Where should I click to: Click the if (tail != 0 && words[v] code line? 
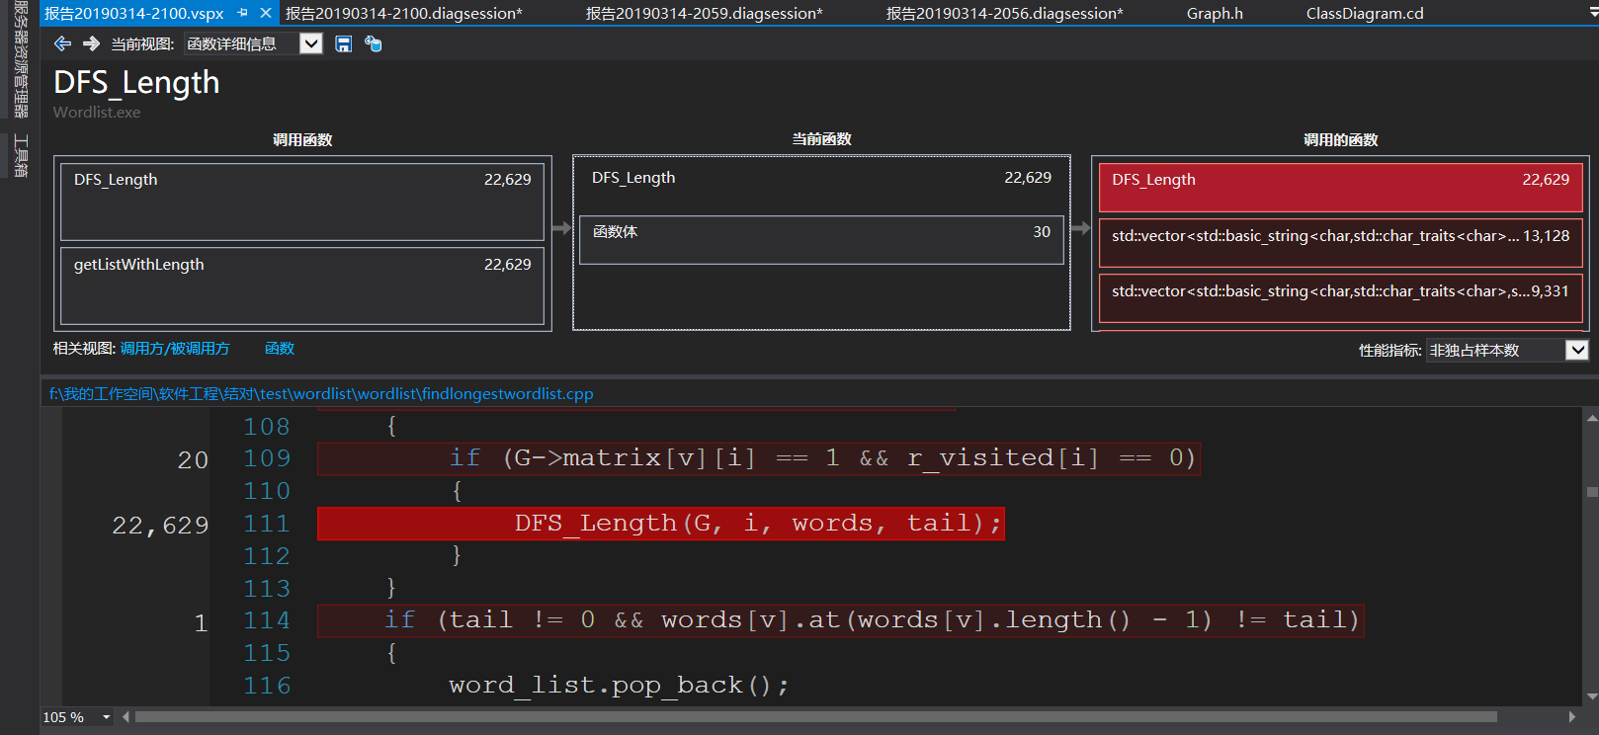click(x=840, y=620)
